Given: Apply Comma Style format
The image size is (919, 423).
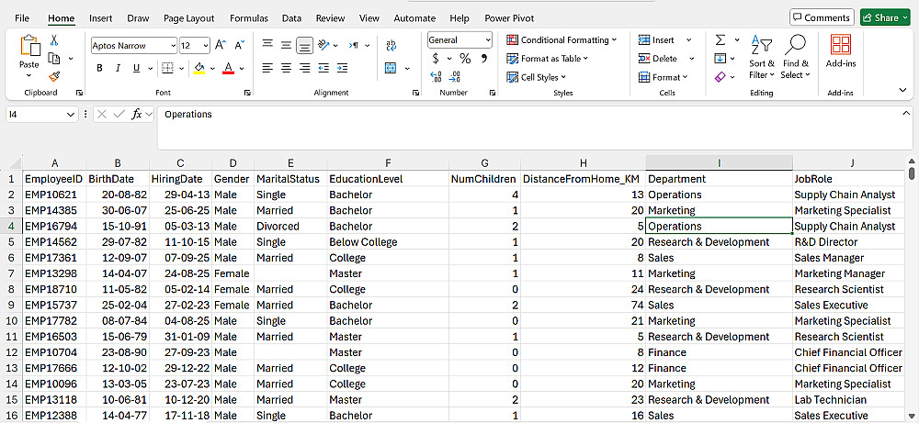Looking at the screenshot, I should [484, 59].
